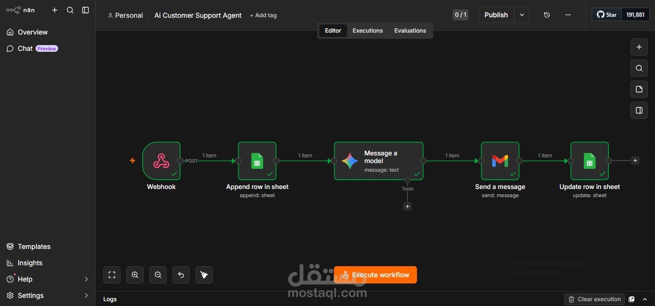This screenshot has height=306, width=655.
Task: Pop out logs panel icon
Action: pyautogui.click(x=631, y=299)
